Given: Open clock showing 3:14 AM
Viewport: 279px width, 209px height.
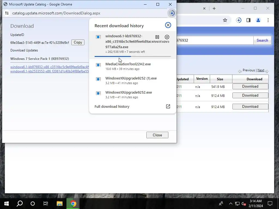Looking at the screenshot, I should 256,204.
